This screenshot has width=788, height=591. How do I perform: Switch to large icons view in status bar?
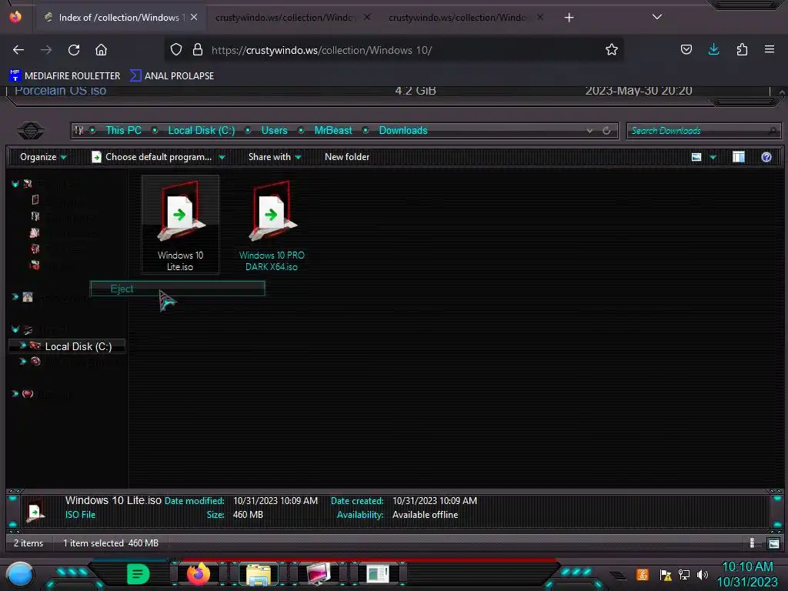click(773, 543)
